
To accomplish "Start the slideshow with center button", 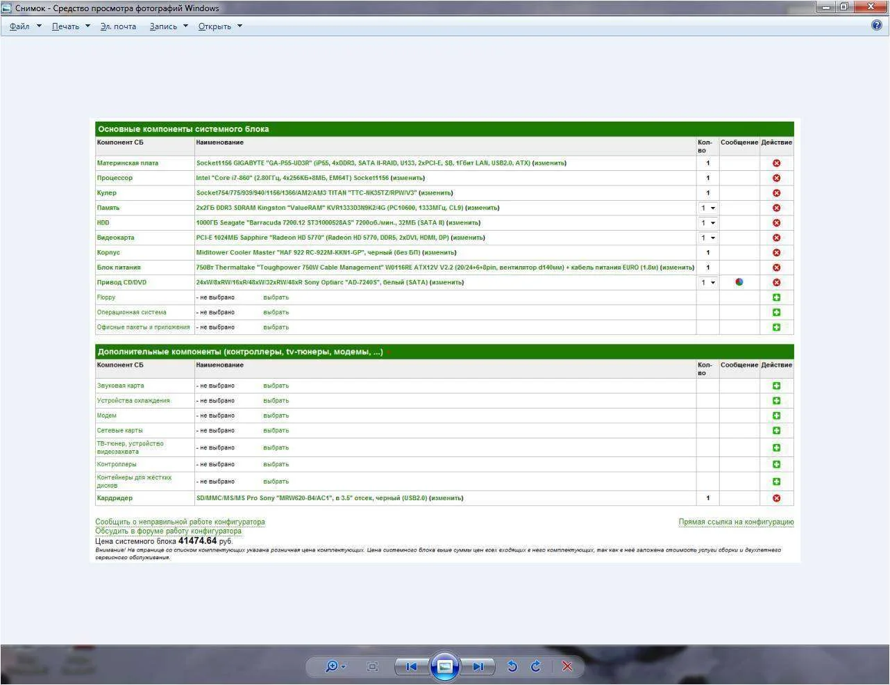I will tap(444, 666).
